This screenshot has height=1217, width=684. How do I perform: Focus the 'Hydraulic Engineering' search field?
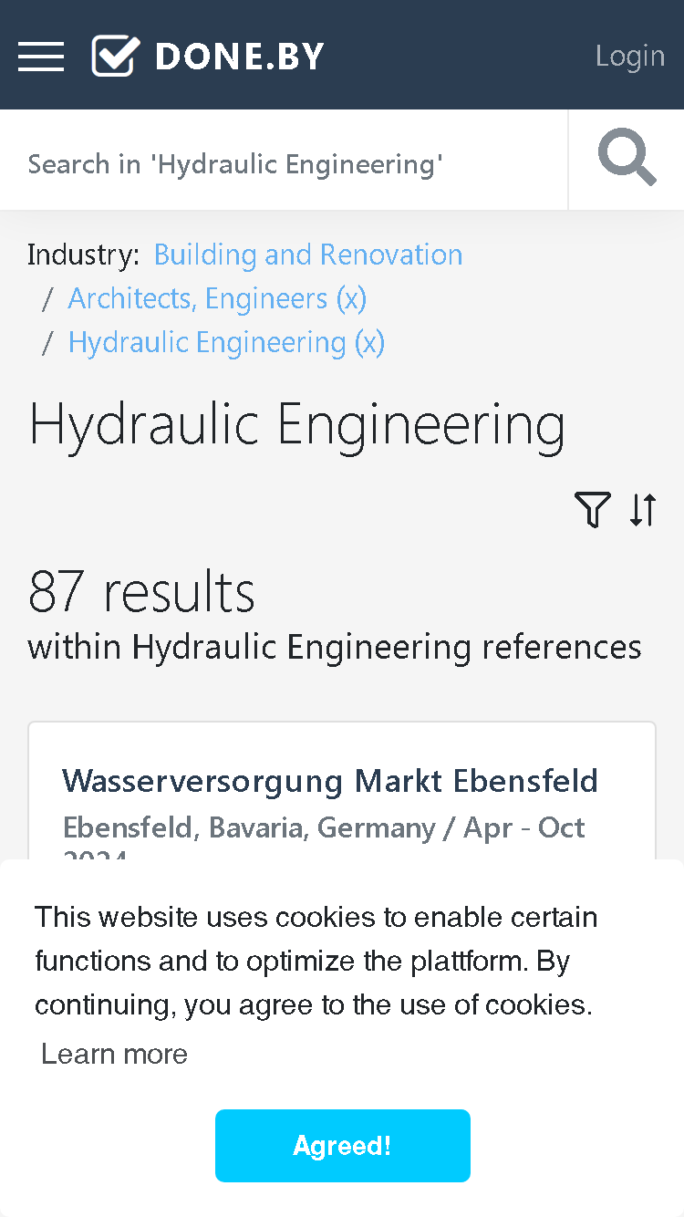point(284,164)
